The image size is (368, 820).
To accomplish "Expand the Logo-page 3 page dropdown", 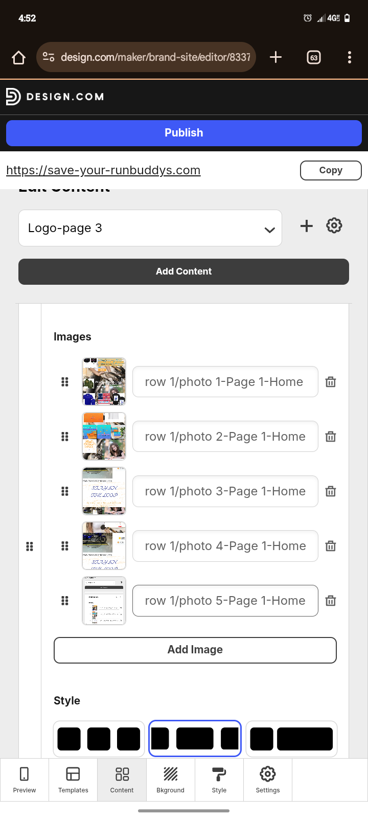I will pyautogui.click(x=150, y=228).
